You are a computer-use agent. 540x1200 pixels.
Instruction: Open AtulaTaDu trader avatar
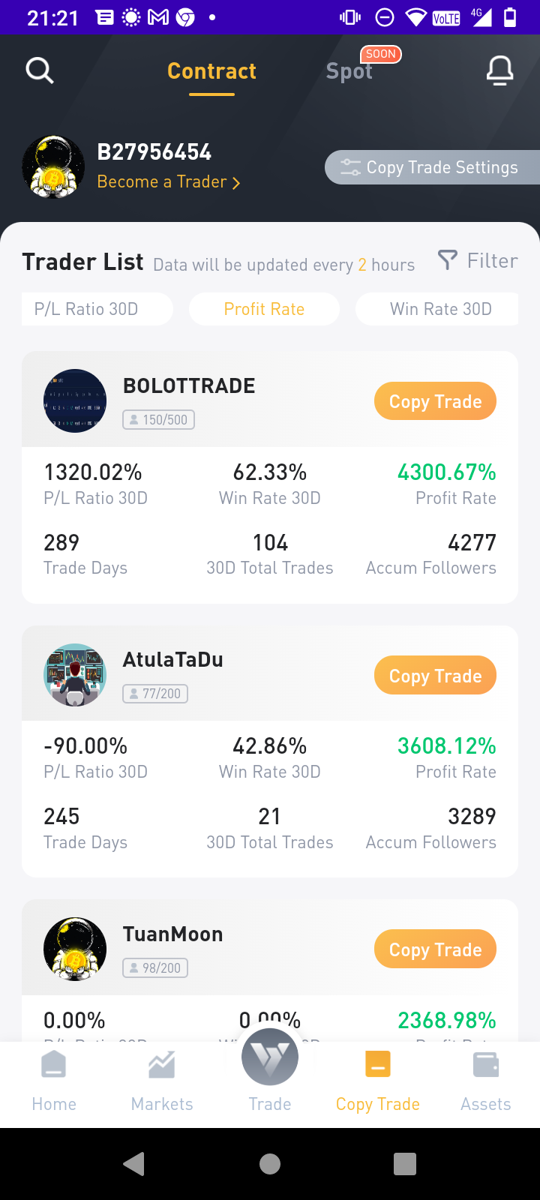(x=75, y=675)
